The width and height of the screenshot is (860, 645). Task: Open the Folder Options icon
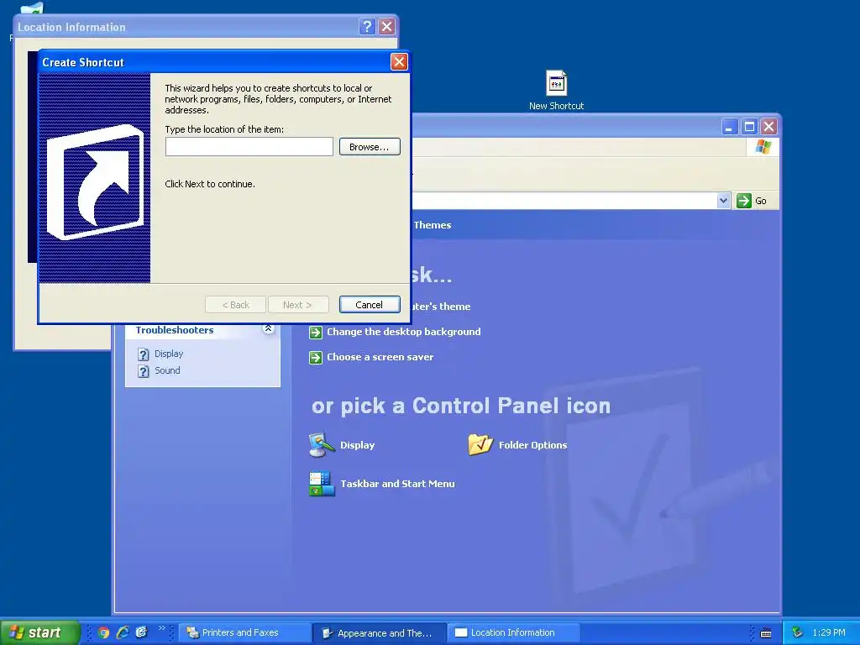tap(480, 445)
